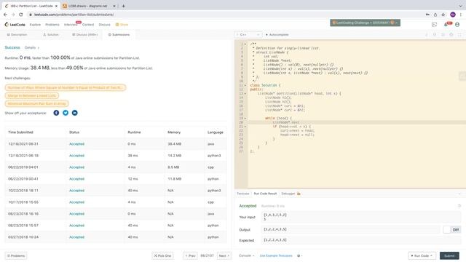Open the Chrome three-dot menu
Viewport: 466px width, 262px height.
click(461, 15)
